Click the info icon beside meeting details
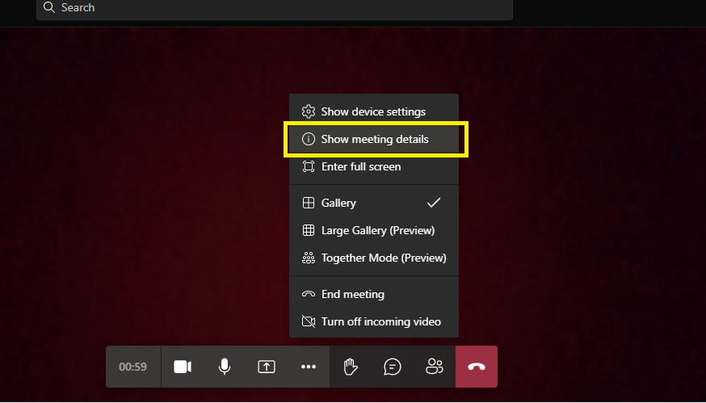Screen dimensions: 706x403 click(x=309, y=139)
